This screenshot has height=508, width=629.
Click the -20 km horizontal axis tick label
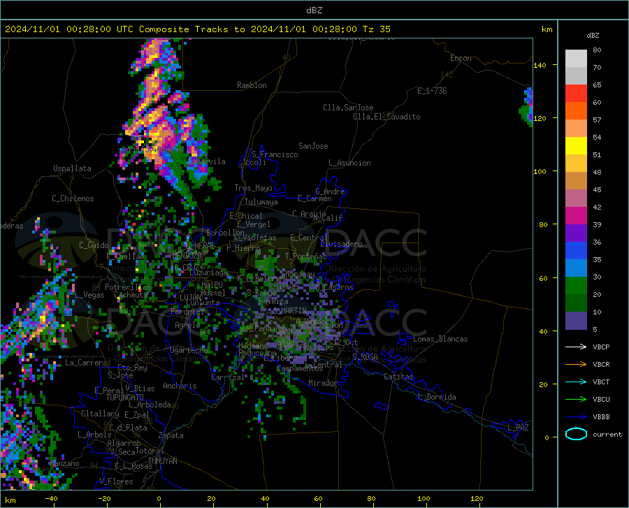pyautogui.click(x=104, y=498)
